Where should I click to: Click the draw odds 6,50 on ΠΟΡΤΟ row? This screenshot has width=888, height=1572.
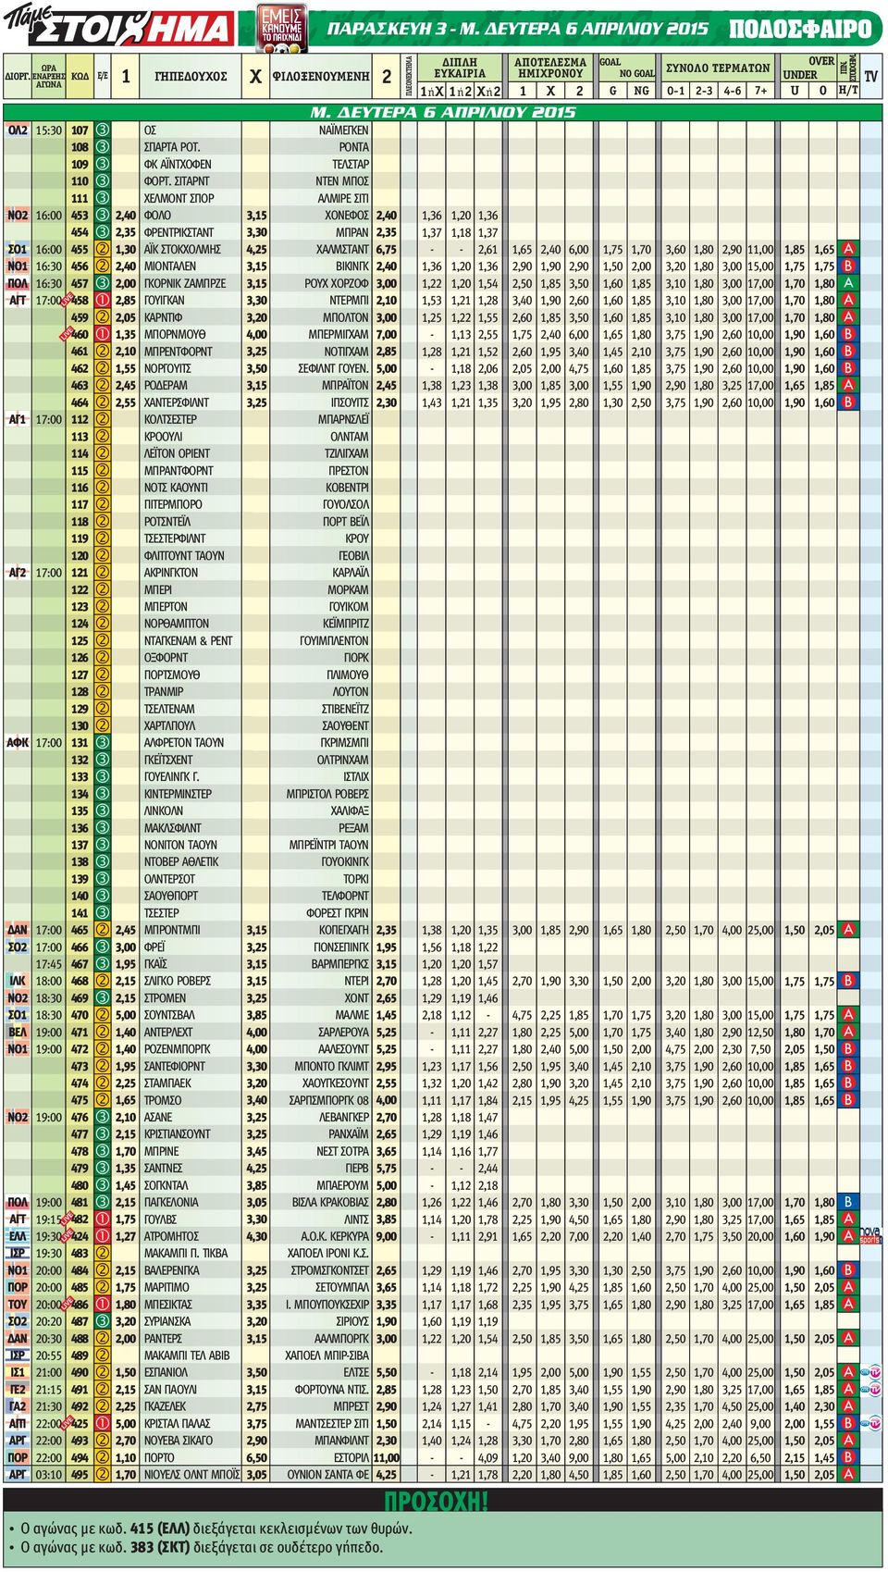coord(256,1457)
